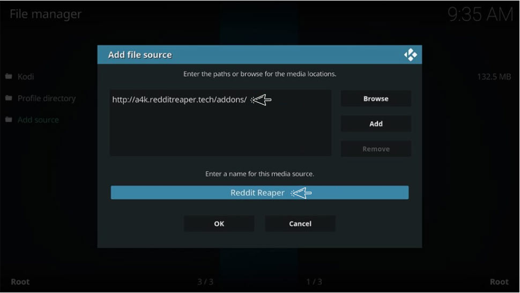This screenshot has height=293, width=520.
Task: Click the folder icon beside Kodi
Action: pyautogui.click(x=9, y=76)
